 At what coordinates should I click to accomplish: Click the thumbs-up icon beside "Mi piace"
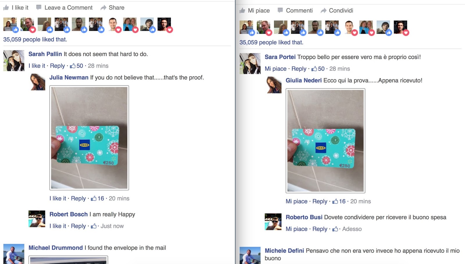tap(242, 11)
